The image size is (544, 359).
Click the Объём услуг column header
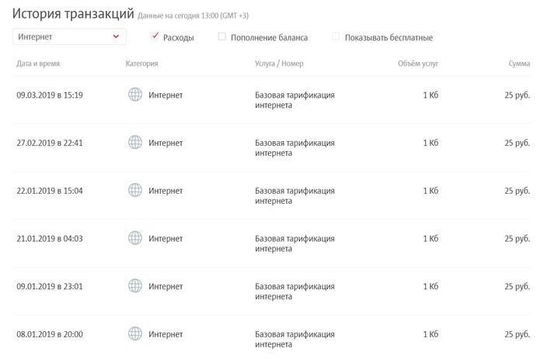click(419, 64)
